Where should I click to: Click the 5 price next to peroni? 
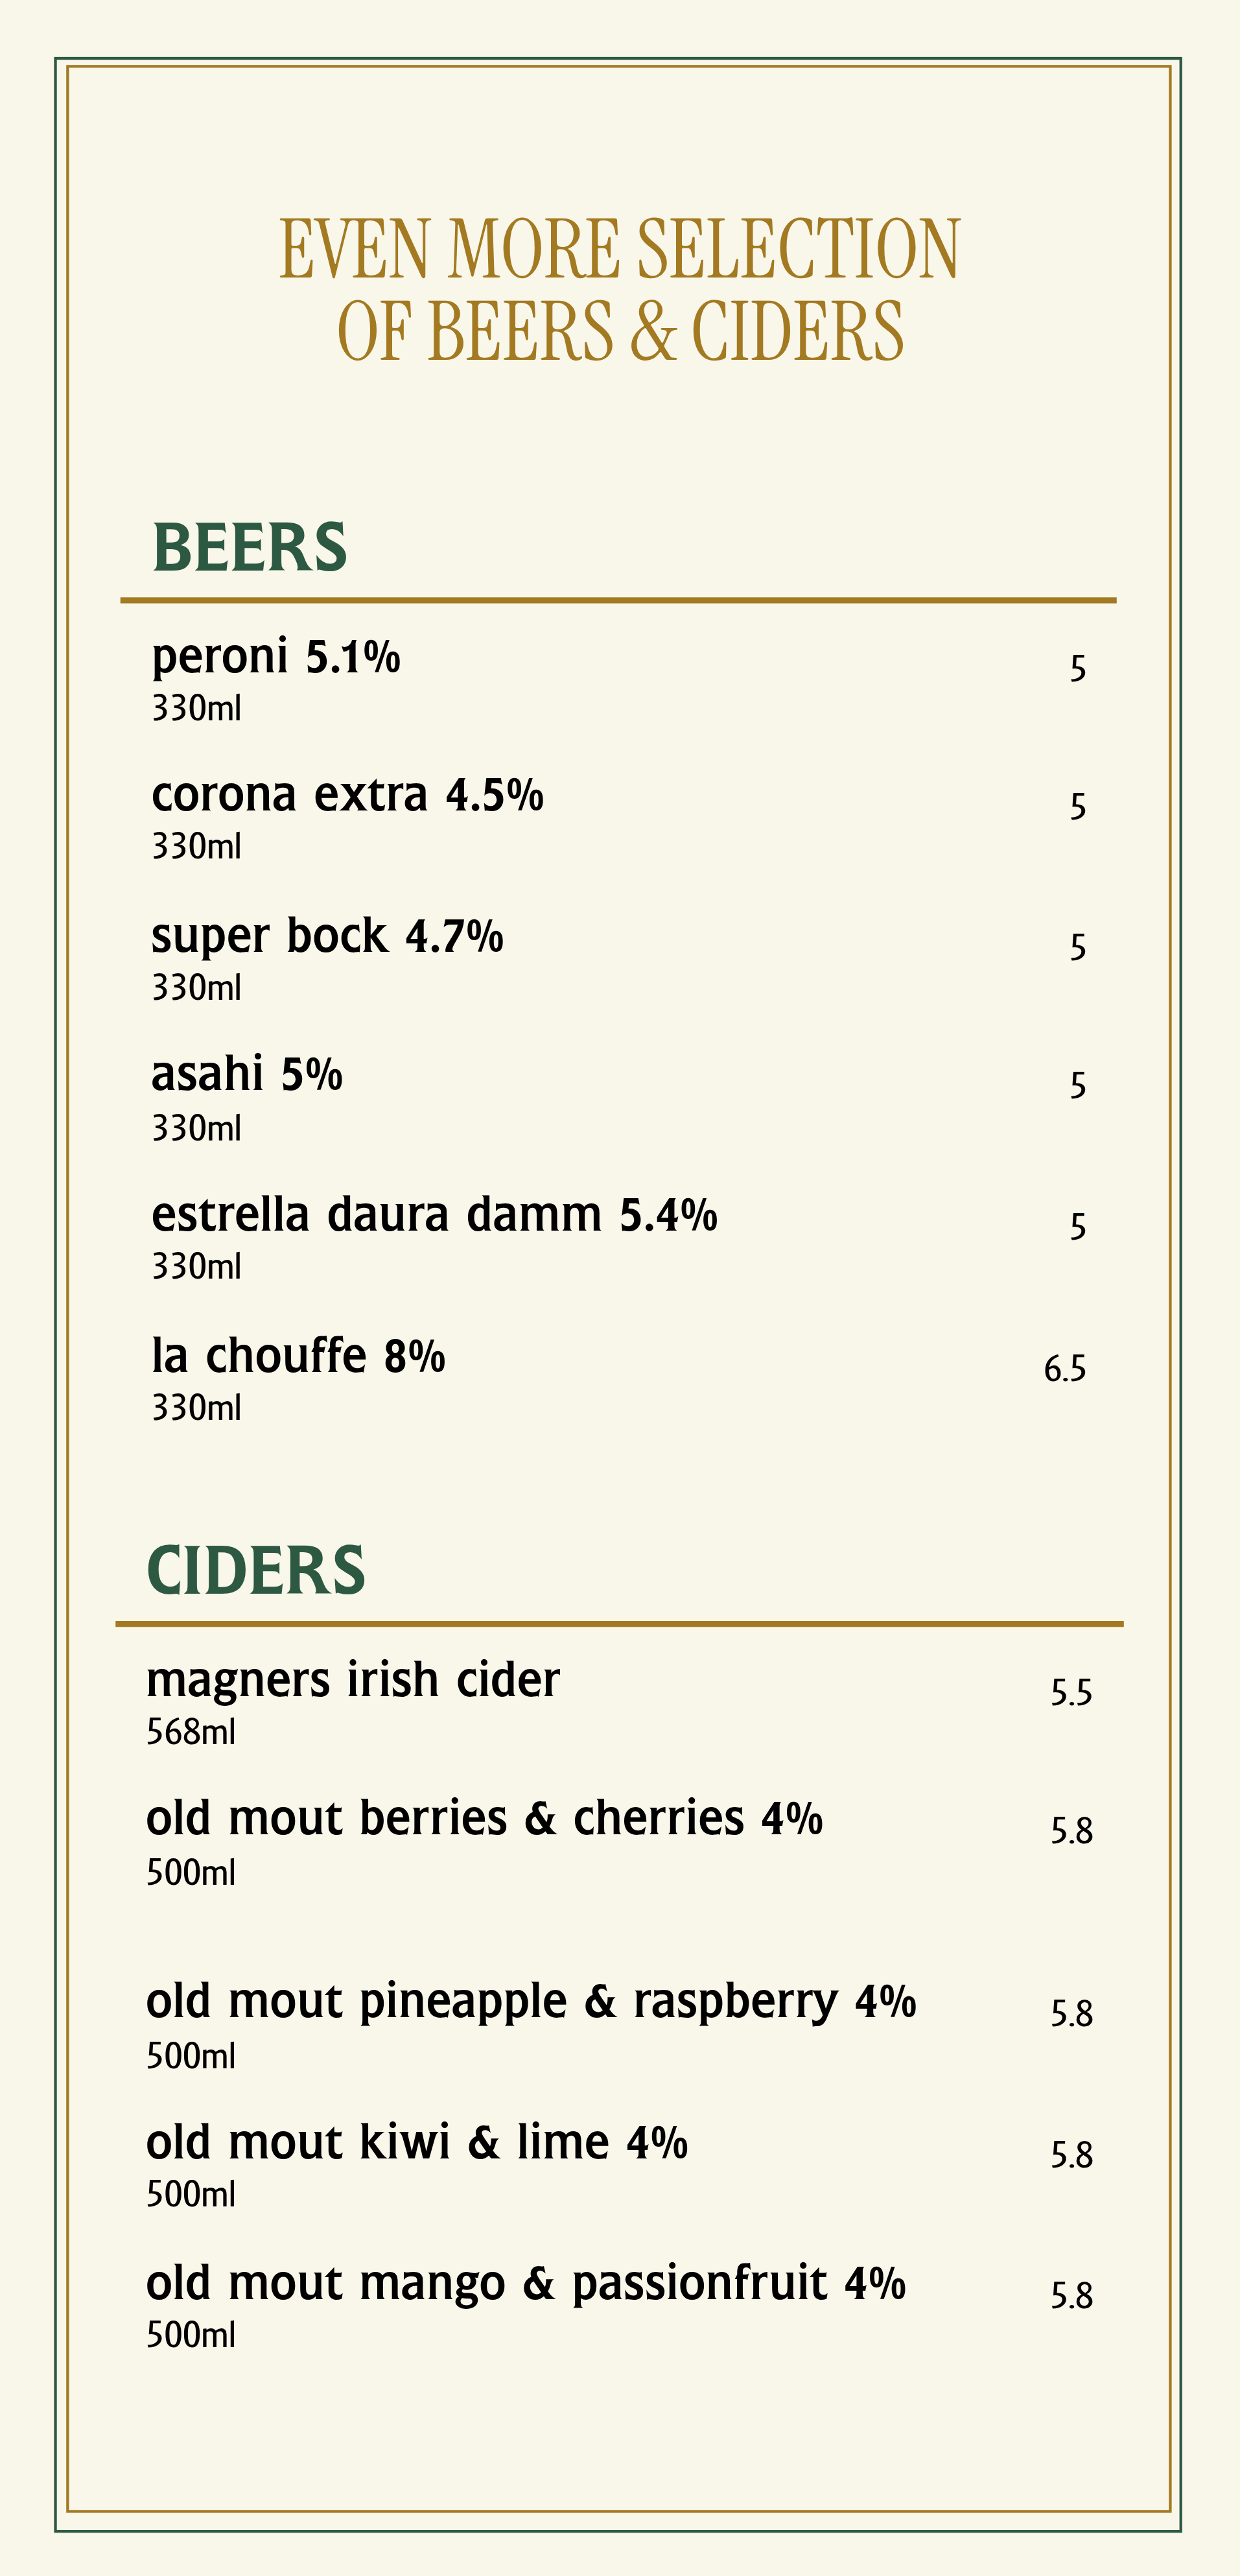1078,668
